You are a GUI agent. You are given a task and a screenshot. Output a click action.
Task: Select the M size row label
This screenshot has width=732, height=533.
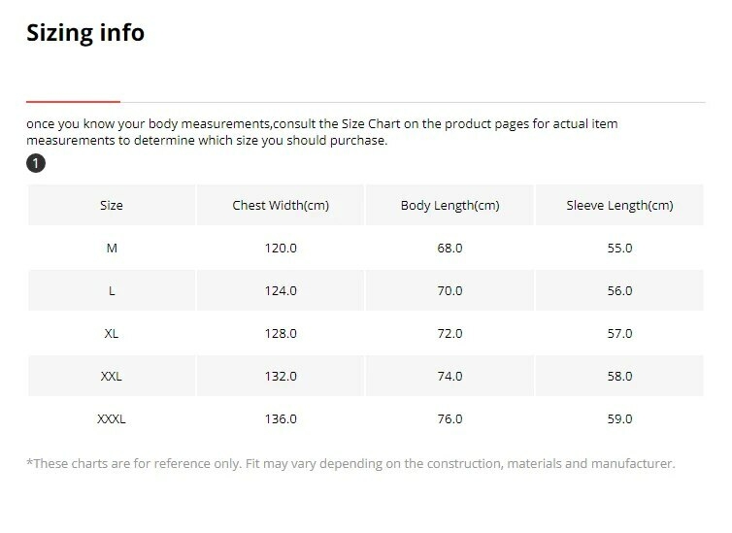(x=112, y=249)
